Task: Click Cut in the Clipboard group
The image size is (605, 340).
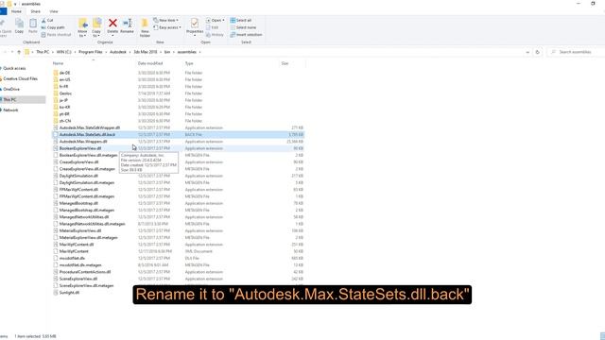Action: point(47,20)
